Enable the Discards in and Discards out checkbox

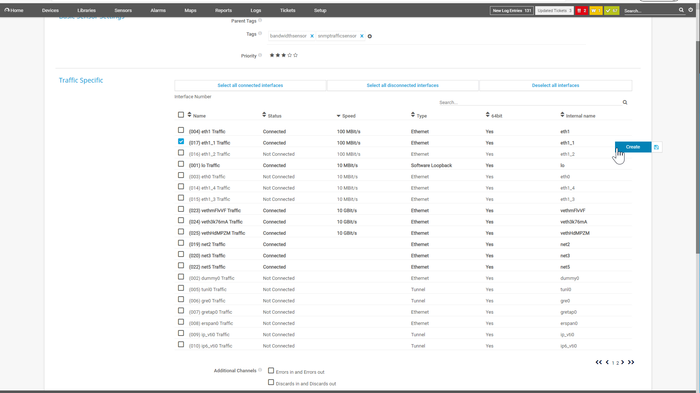coord(271,382)
